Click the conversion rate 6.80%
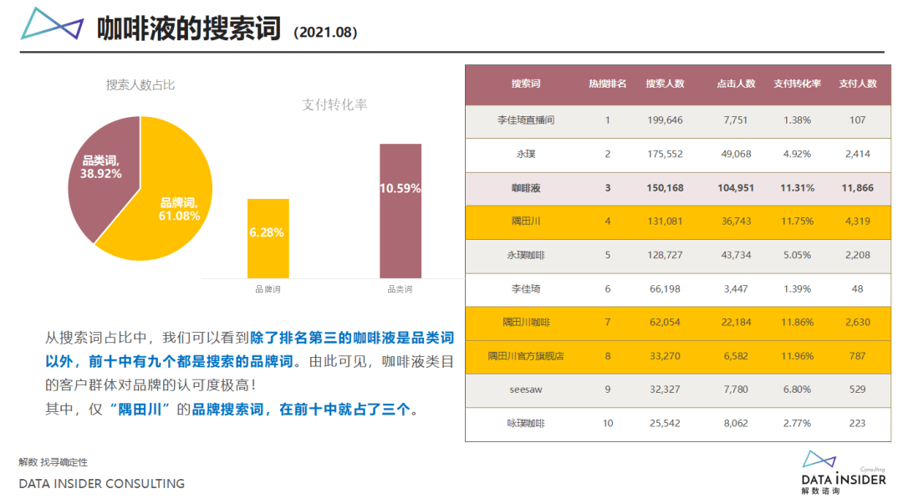The width and height of the screenshot is (903, 504). coord(797,390)
